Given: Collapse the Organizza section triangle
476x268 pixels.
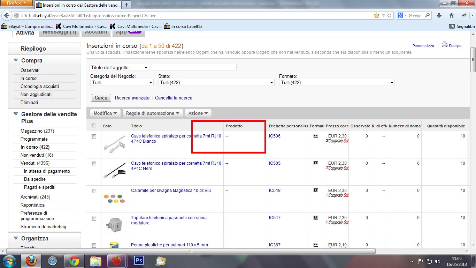Looking at the screenshot, I should 16,238.
